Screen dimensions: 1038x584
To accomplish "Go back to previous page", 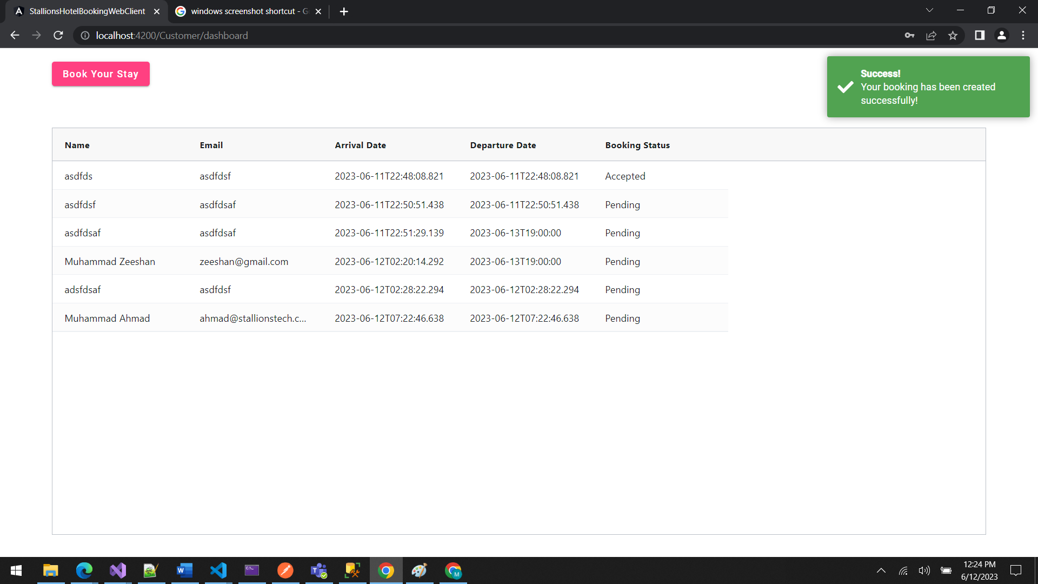I will click(15, 35).
